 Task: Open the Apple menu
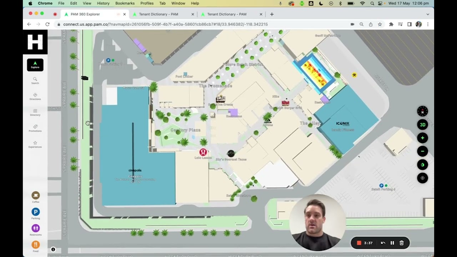click(x=30, y=3)
